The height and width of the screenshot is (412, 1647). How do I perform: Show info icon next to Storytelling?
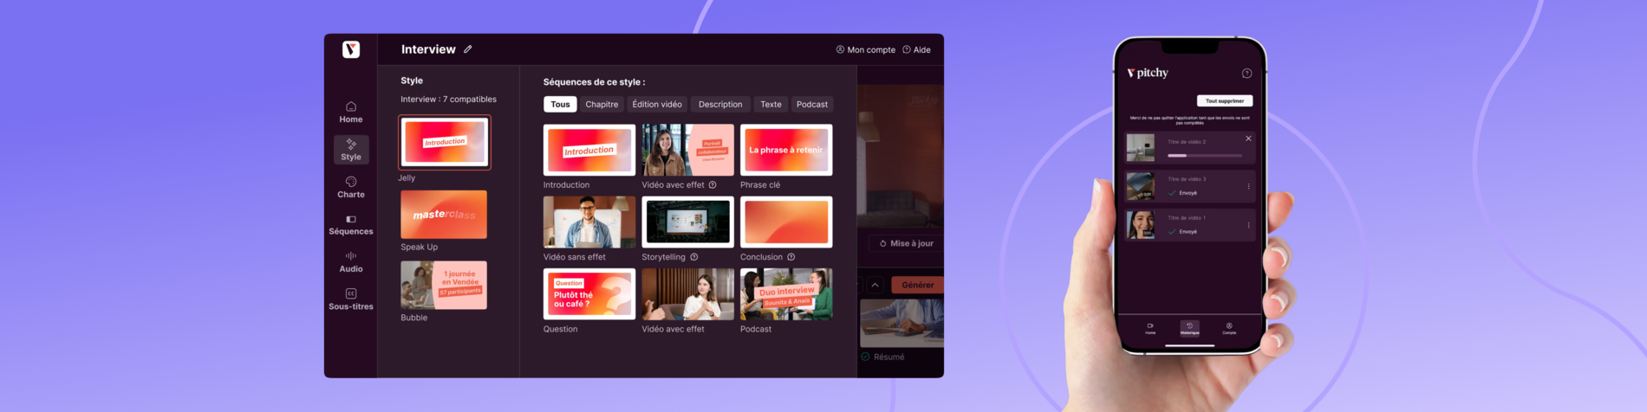[x=693, y=257]
